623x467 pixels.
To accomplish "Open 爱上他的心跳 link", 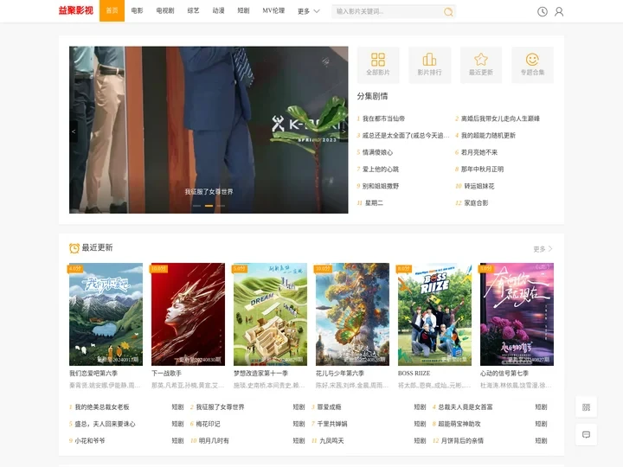I will (381, 170).
